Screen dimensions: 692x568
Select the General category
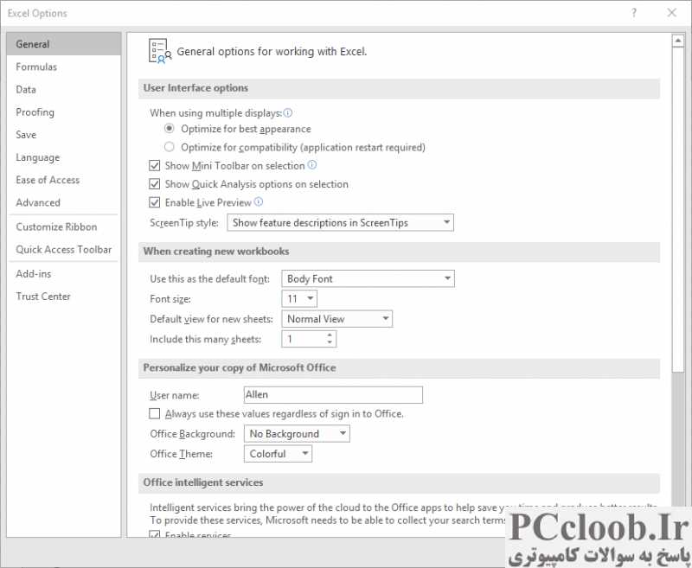(x=64, y=44)
